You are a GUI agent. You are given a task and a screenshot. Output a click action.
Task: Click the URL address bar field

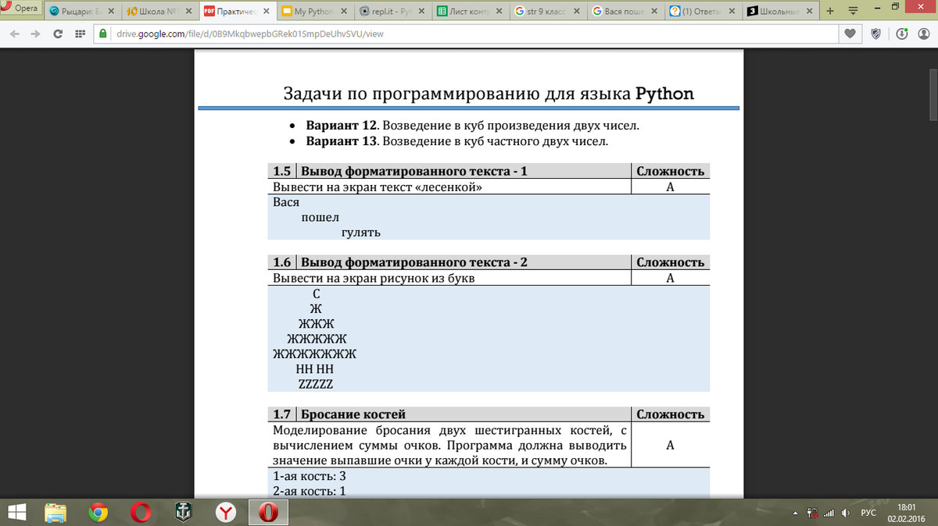[x=469, y=35]
